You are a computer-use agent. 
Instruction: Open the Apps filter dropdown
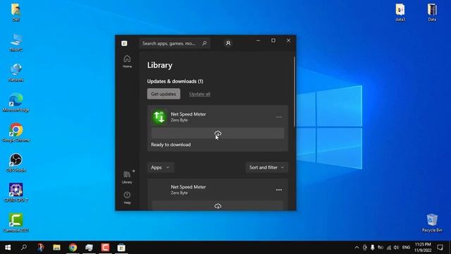[x=160, y=167]
